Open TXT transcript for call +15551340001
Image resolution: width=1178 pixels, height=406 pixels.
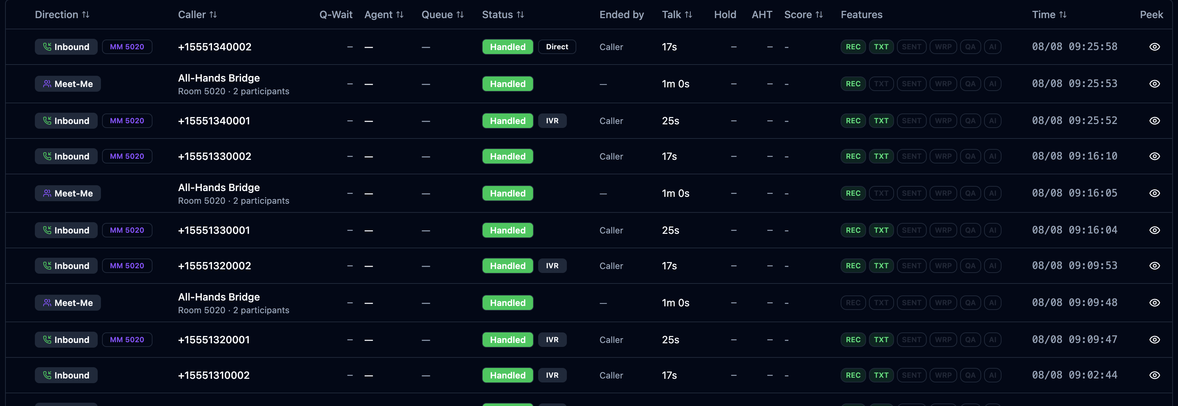point(881,121)
